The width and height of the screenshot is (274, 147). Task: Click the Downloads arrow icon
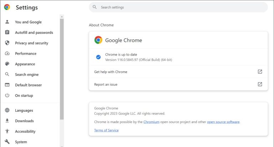[7, 121]
